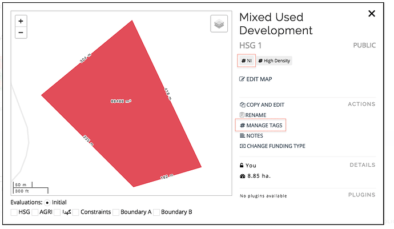Click the Copy and Edit icon
The image size is (394, 229).
click(242, 105)
